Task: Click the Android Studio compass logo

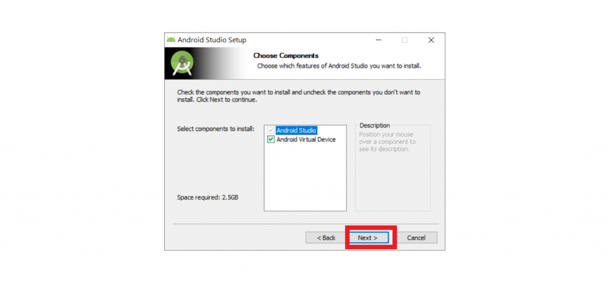Action: (x=183, y=63)
